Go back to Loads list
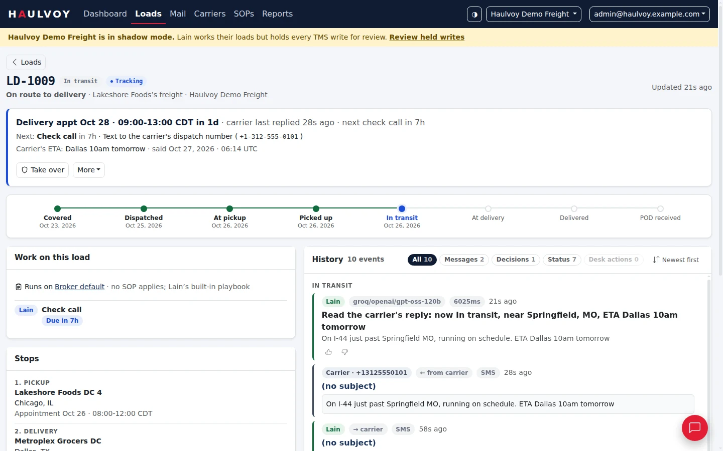Image resolution: width=723 pixels, height=451 pixels. (x=26, y=62)
